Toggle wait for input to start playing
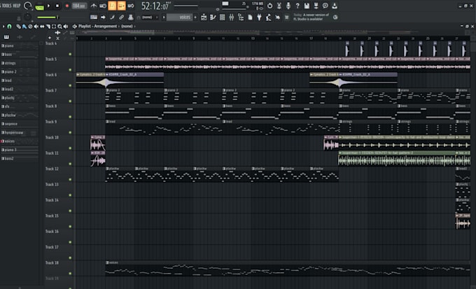476x289 pixels. coord(103,6)
